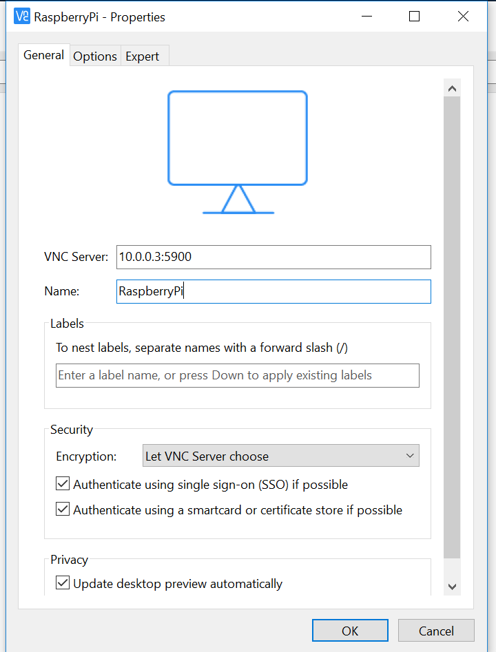Minimize the RaspberryPi Properties window
Screen dimensions: 496x652
click(x=366, y=17)
